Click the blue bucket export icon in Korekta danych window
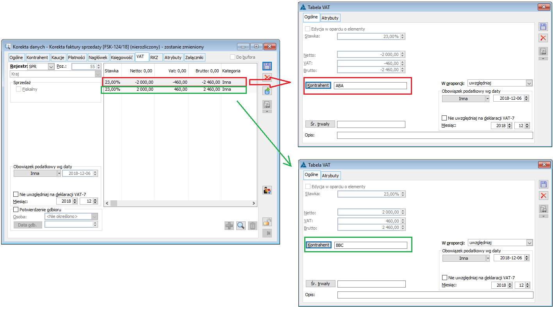 [268, 91]
